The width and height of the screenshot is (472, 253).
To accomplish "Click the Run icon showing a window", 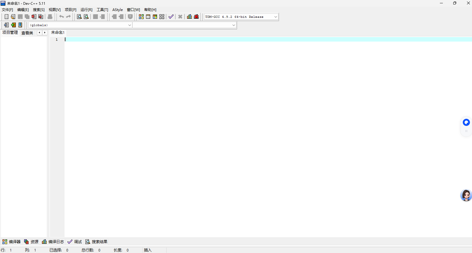I will click(148, 17).
